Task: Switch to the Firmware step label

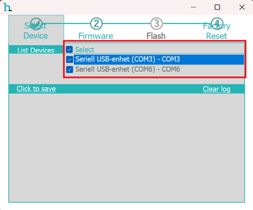Action: [x=96, y=36]
